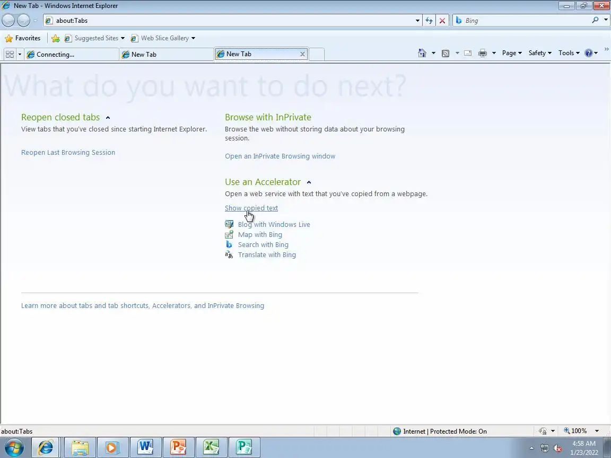Open the recent pages dropdown arrow
The height and width of the screenshot is (458, 611).
point(35,20)
